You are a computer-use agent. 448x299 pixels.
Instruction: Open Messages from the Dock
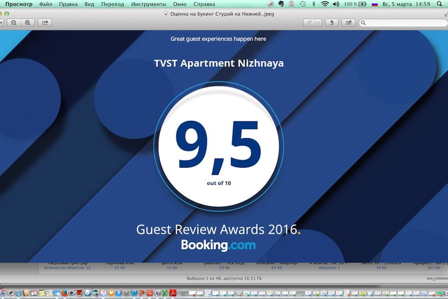[57, 293]
